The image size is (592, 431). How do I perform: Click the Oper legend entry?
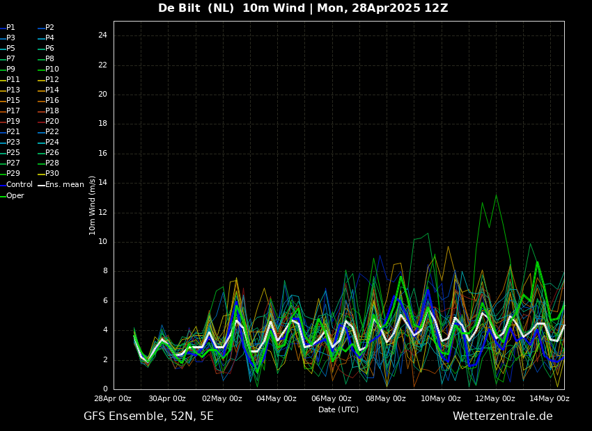15,196
